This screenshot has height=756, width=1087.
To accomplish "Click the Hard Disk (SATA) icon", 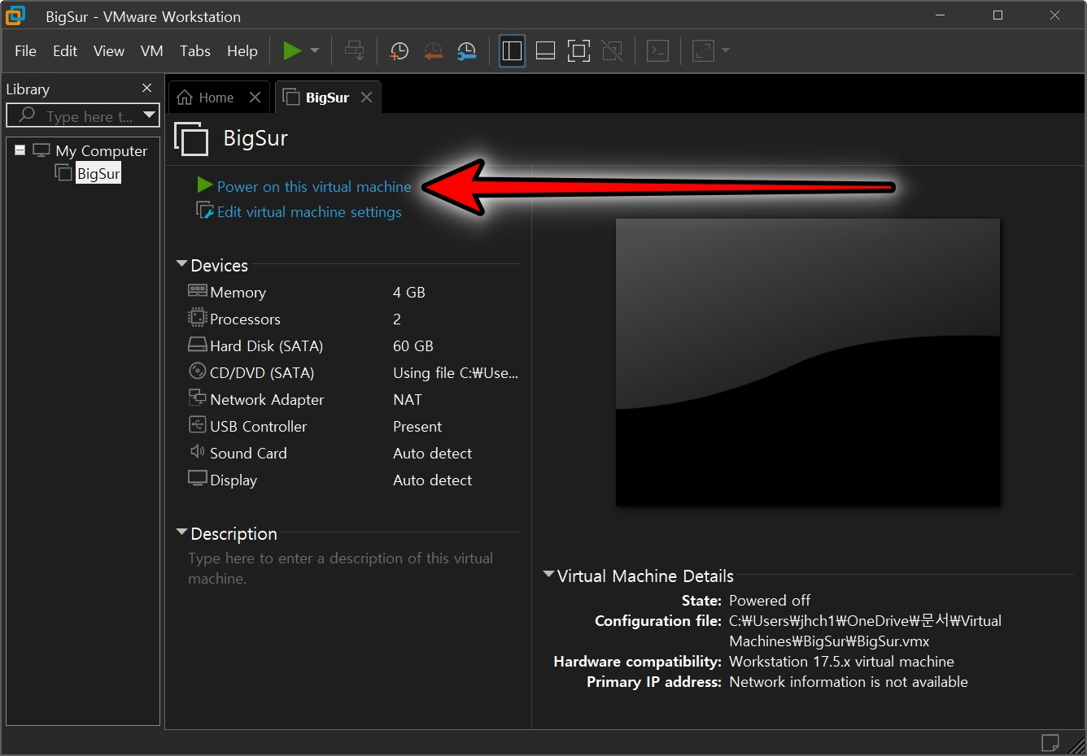I will (198, 345).
